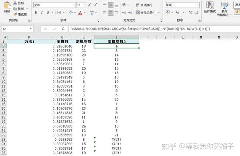
Task: Click the increase indent icon
Action: click(130, 12)
